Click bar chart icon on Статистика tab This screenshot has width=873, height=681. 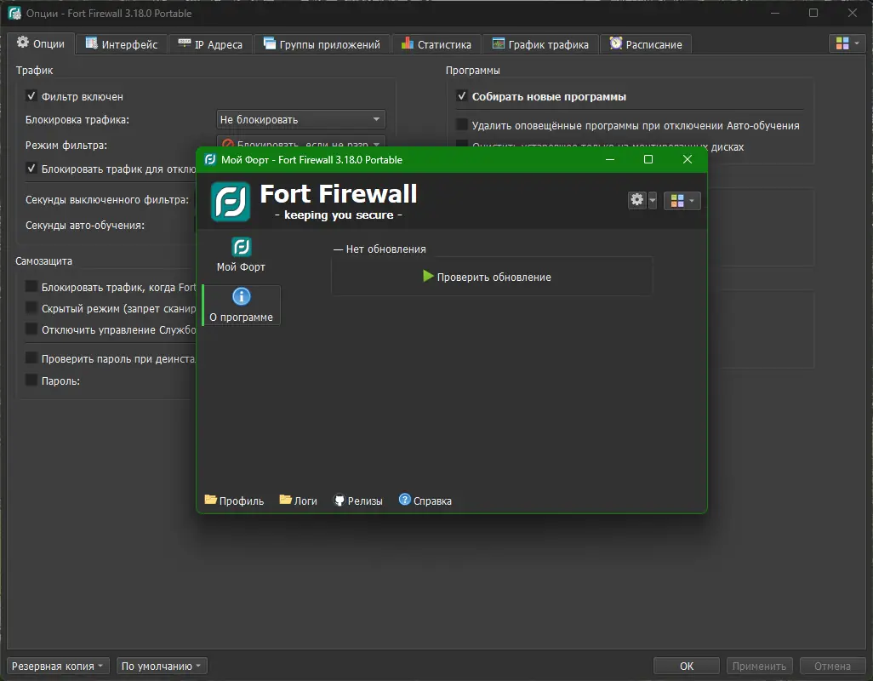click(x=408, y=43)
